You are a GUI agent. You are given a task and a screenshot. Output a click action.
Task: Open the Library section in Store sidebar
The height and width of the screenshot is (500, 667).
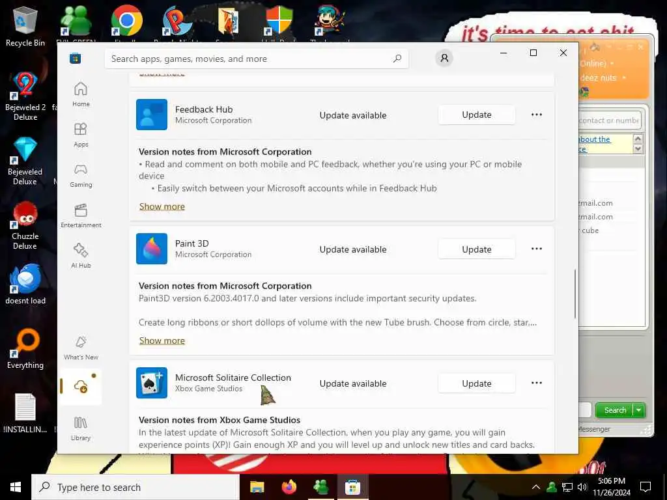(x=81, y=428)
